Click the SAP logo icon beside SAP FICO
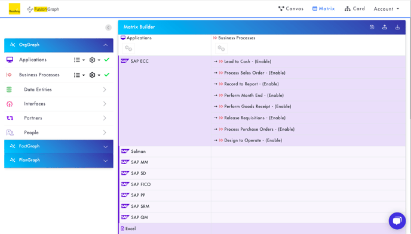This screenshot has width=411, height=234. (125, 184)
